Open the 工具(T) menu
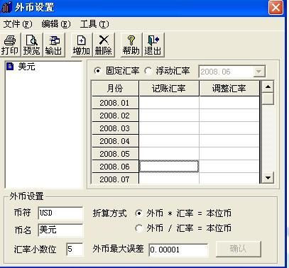Screen dimensions: 289x268 click(94, 24)
